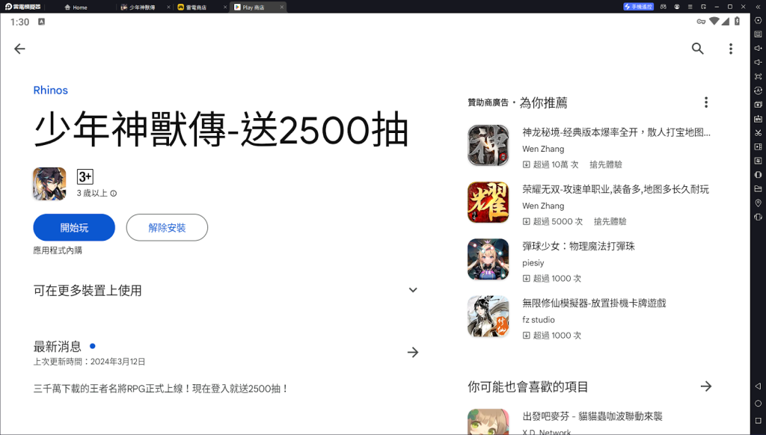Click the 開始玩 play button
This screenshot has height=435, width=766.
coord(74,227)
